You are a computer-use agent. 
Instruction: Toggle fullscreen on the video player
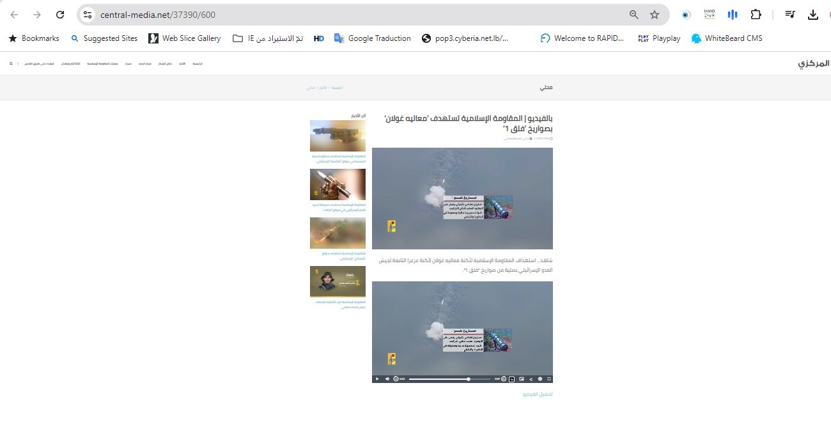pos(548,379)
